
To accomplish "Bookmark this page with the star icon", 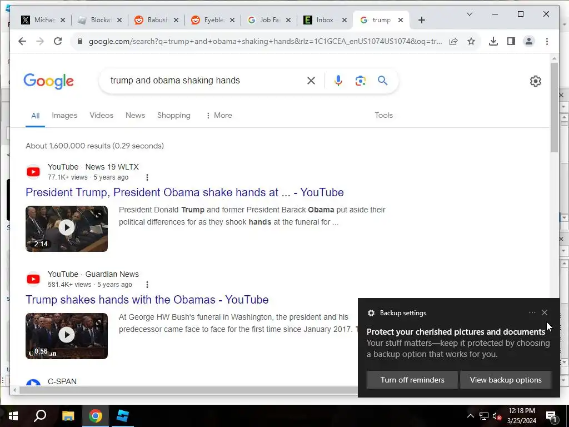I will tap(471, 41).
